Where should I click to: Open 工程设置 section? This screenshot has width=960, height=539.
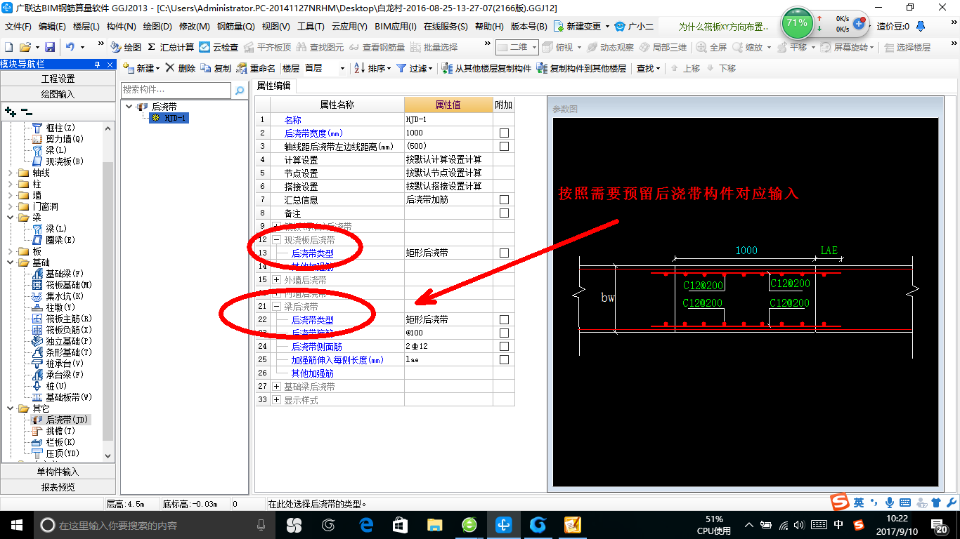pos(58,79)
